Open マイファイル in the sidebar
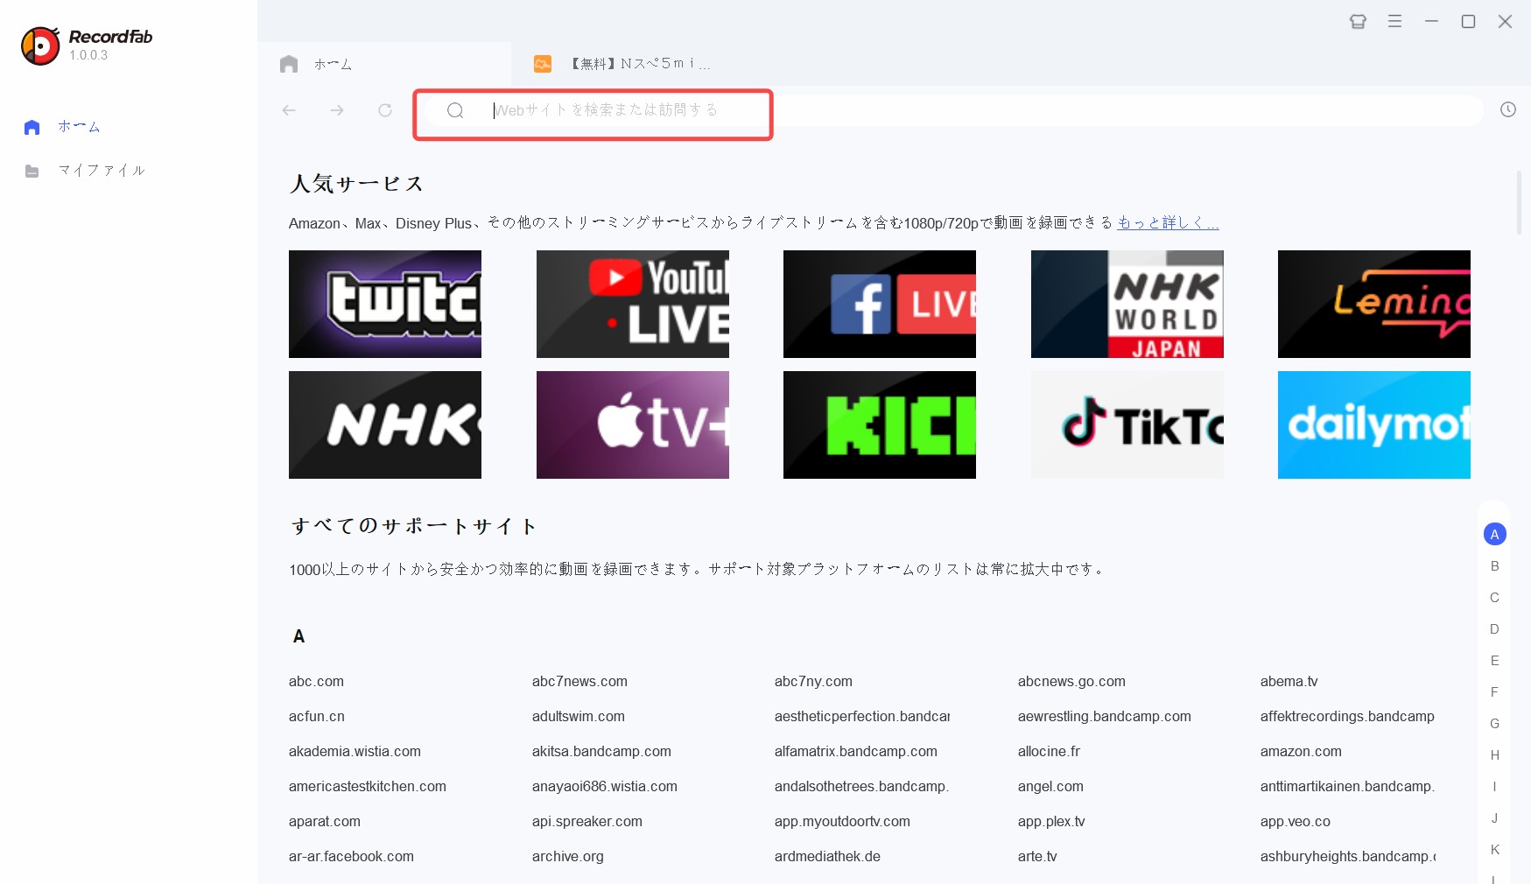This screenshot has width=1531, height=884. pos(101,171)
